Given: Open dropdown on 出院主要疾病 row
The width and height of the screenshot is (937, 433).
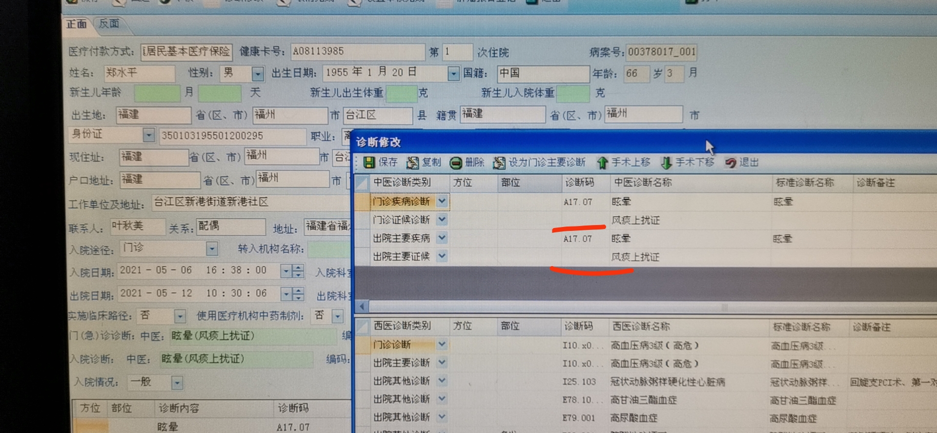Looking at the screenshot, I should (x=442, y=238).
